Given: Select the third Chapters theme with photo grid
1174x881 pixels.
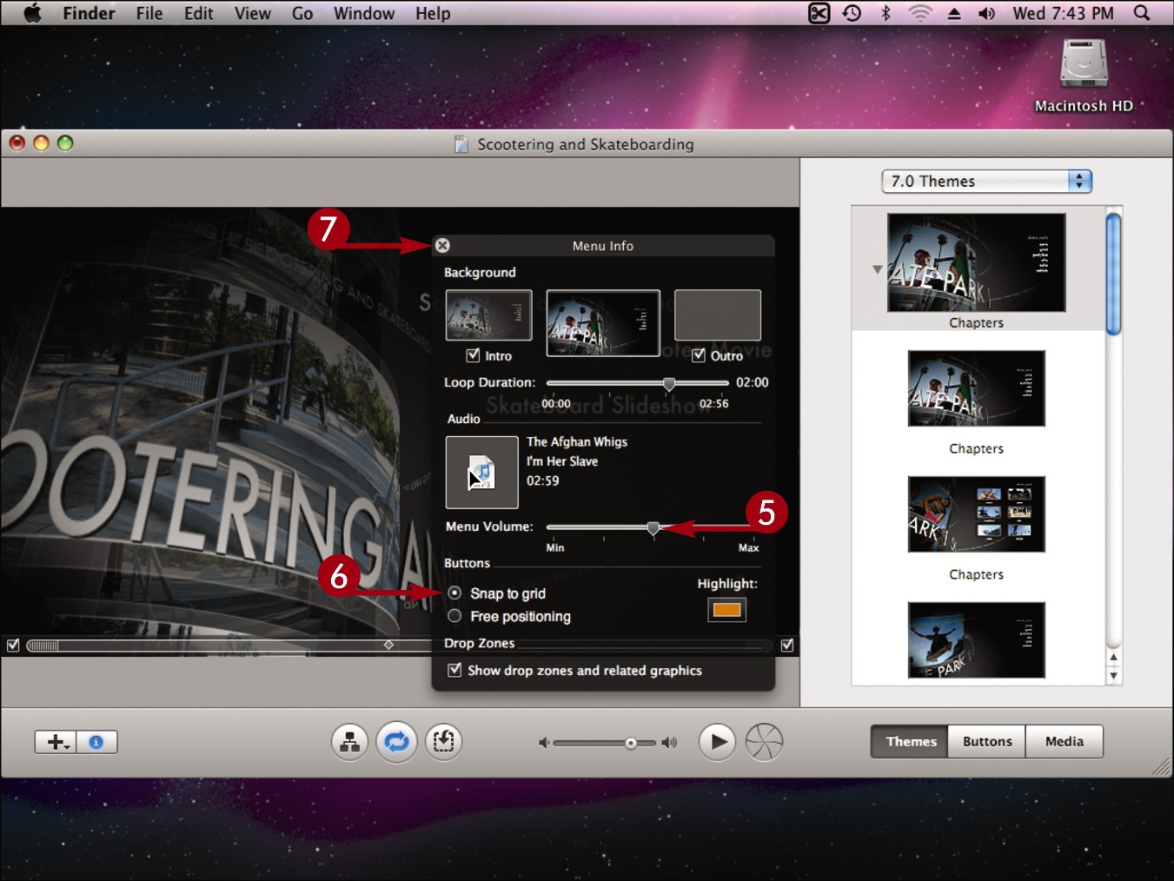Looking at the screenshot, I should click(x=976, y=514).
